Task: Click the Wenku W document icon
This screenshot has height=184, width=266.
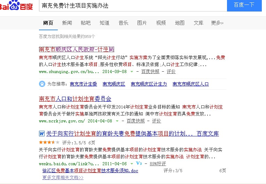Action: (42, 134)
